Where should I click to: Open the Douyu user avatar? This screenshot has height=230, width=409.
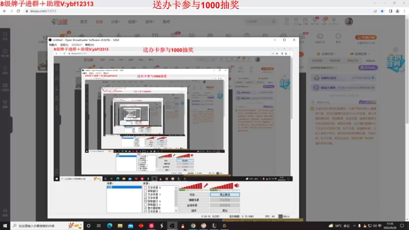pos(349,21)
